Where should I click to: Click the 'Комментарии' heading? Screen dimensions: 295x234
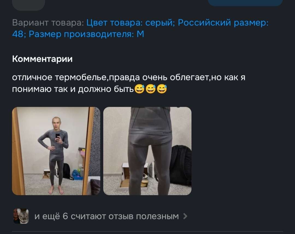42,59
